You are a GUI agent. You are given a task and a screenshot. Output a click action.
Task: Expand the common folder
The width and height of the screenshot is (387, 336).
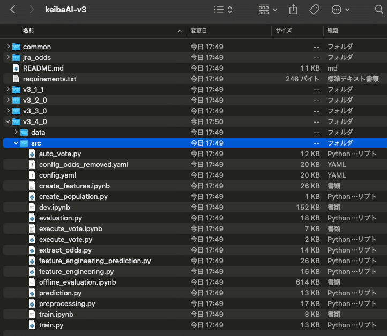(8, 47)
